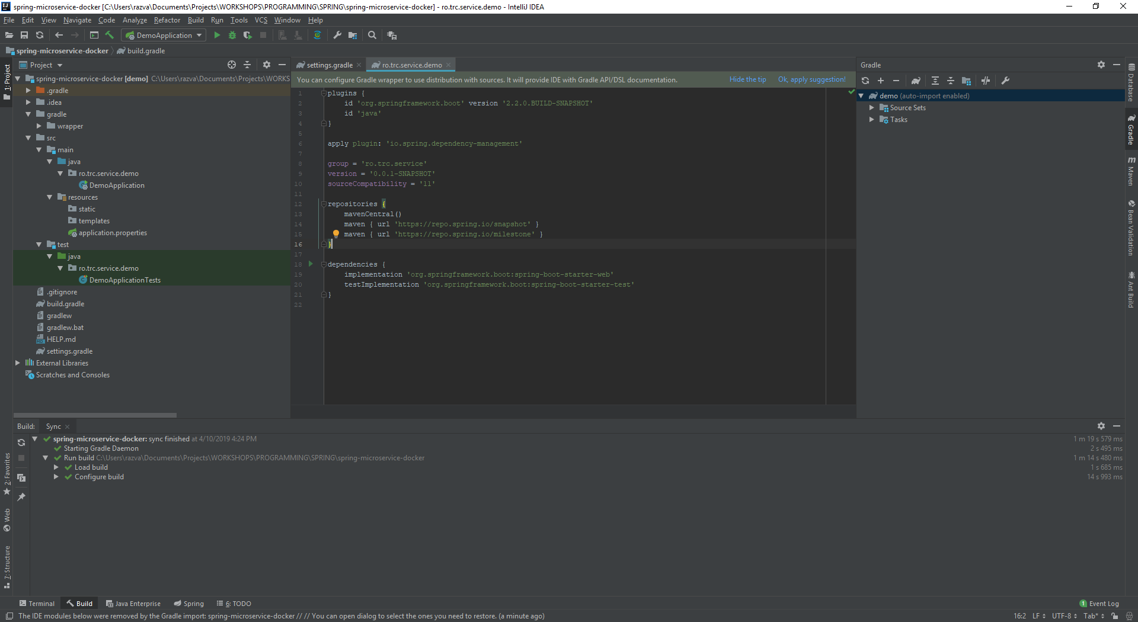The image size is (1138, 622).
Task: Click the Build Project hammer icon
Action: [110, 36]
